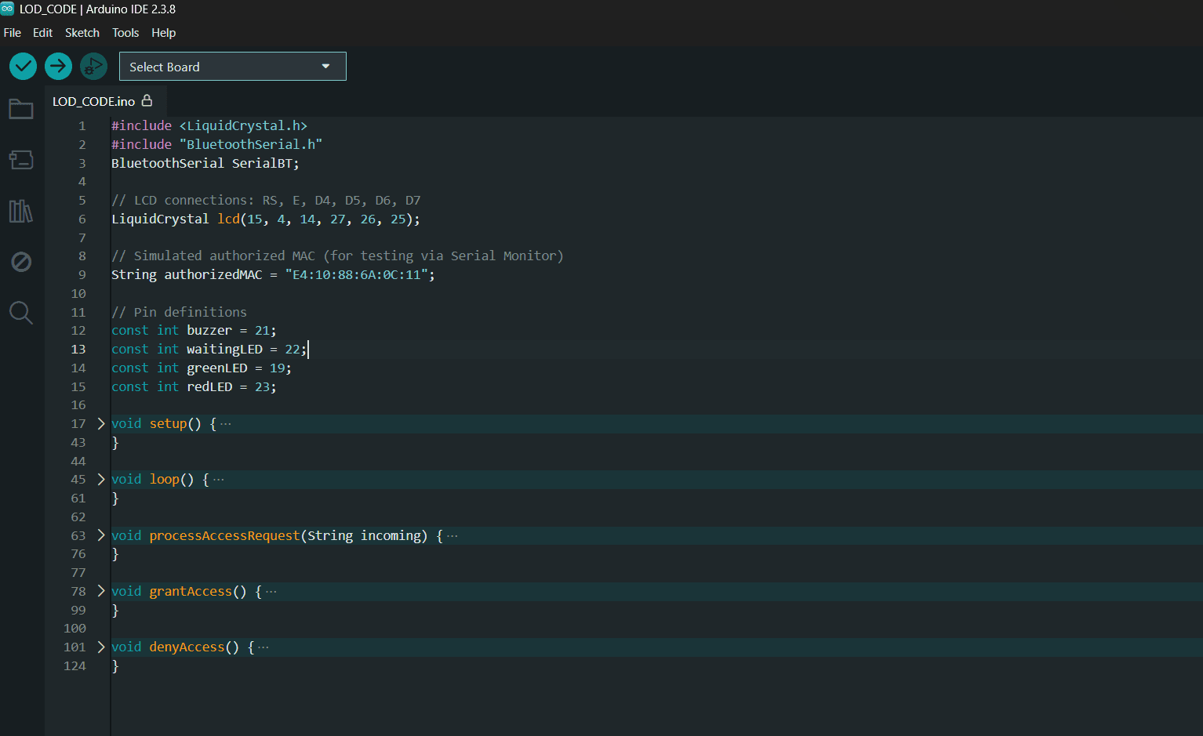This screenshot has height=736, width=1203.
Task: Open the Sketchbook folder panel
Action: [x=21, y=109]
